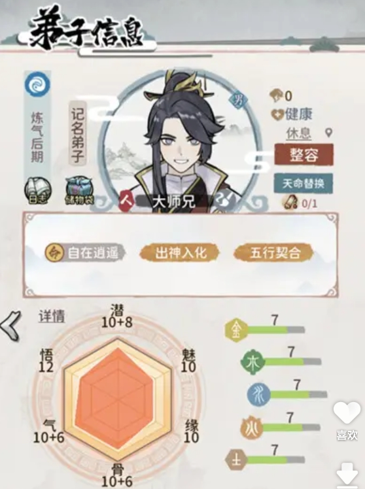Tap the 自在逍遥 destiny tag

(85, 252)
